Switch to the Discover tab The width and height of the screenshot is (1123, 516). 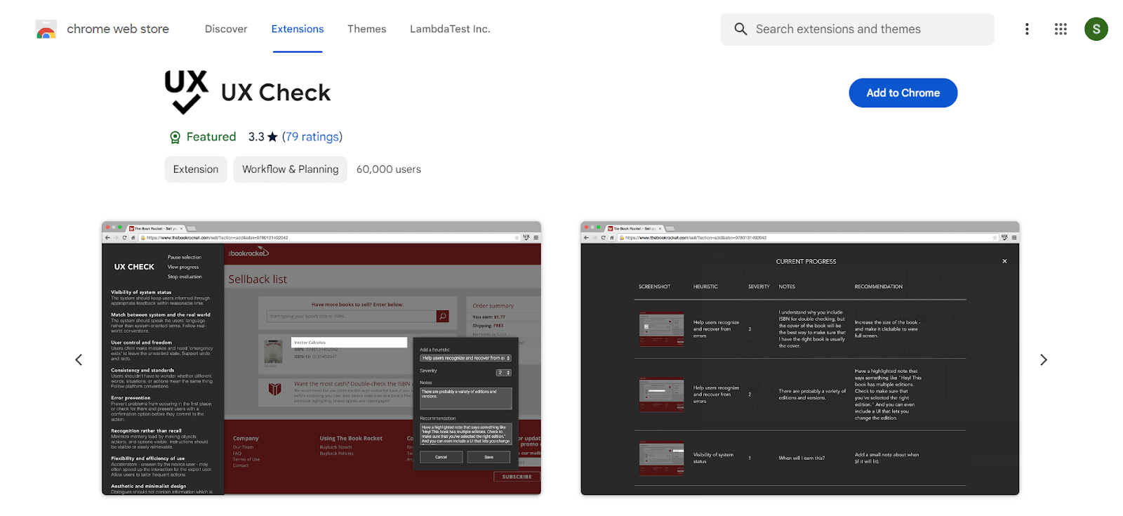[x=226, y=29]
